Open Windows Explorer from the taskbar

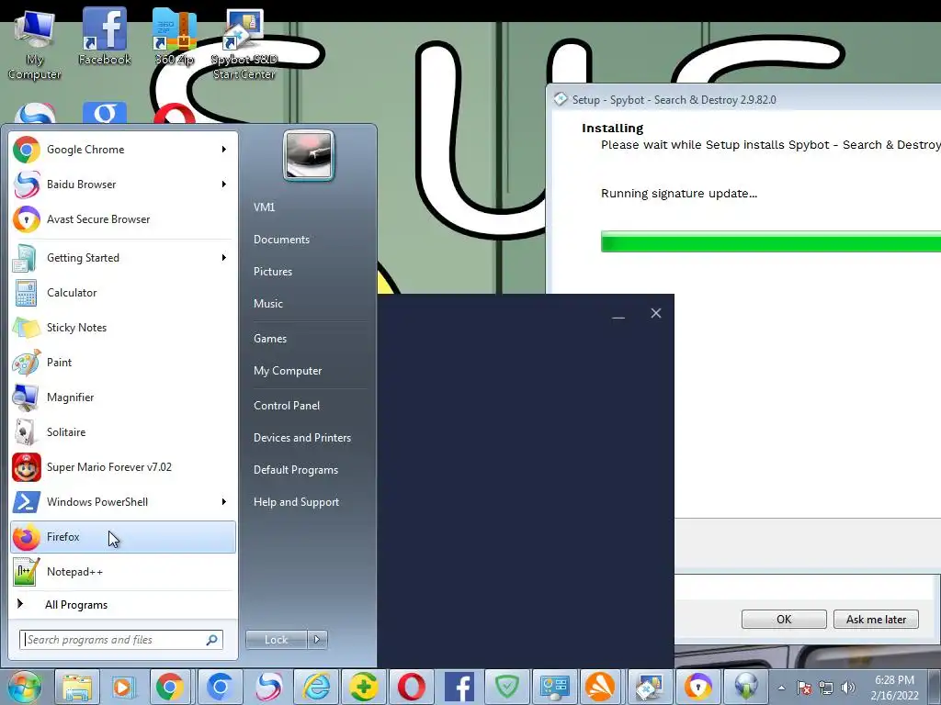tap(77, 687)
